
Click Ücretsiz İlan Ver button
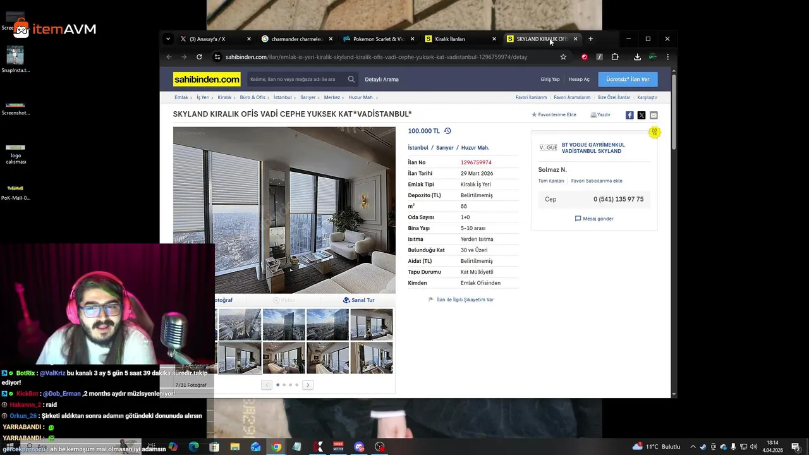point(628,79)
